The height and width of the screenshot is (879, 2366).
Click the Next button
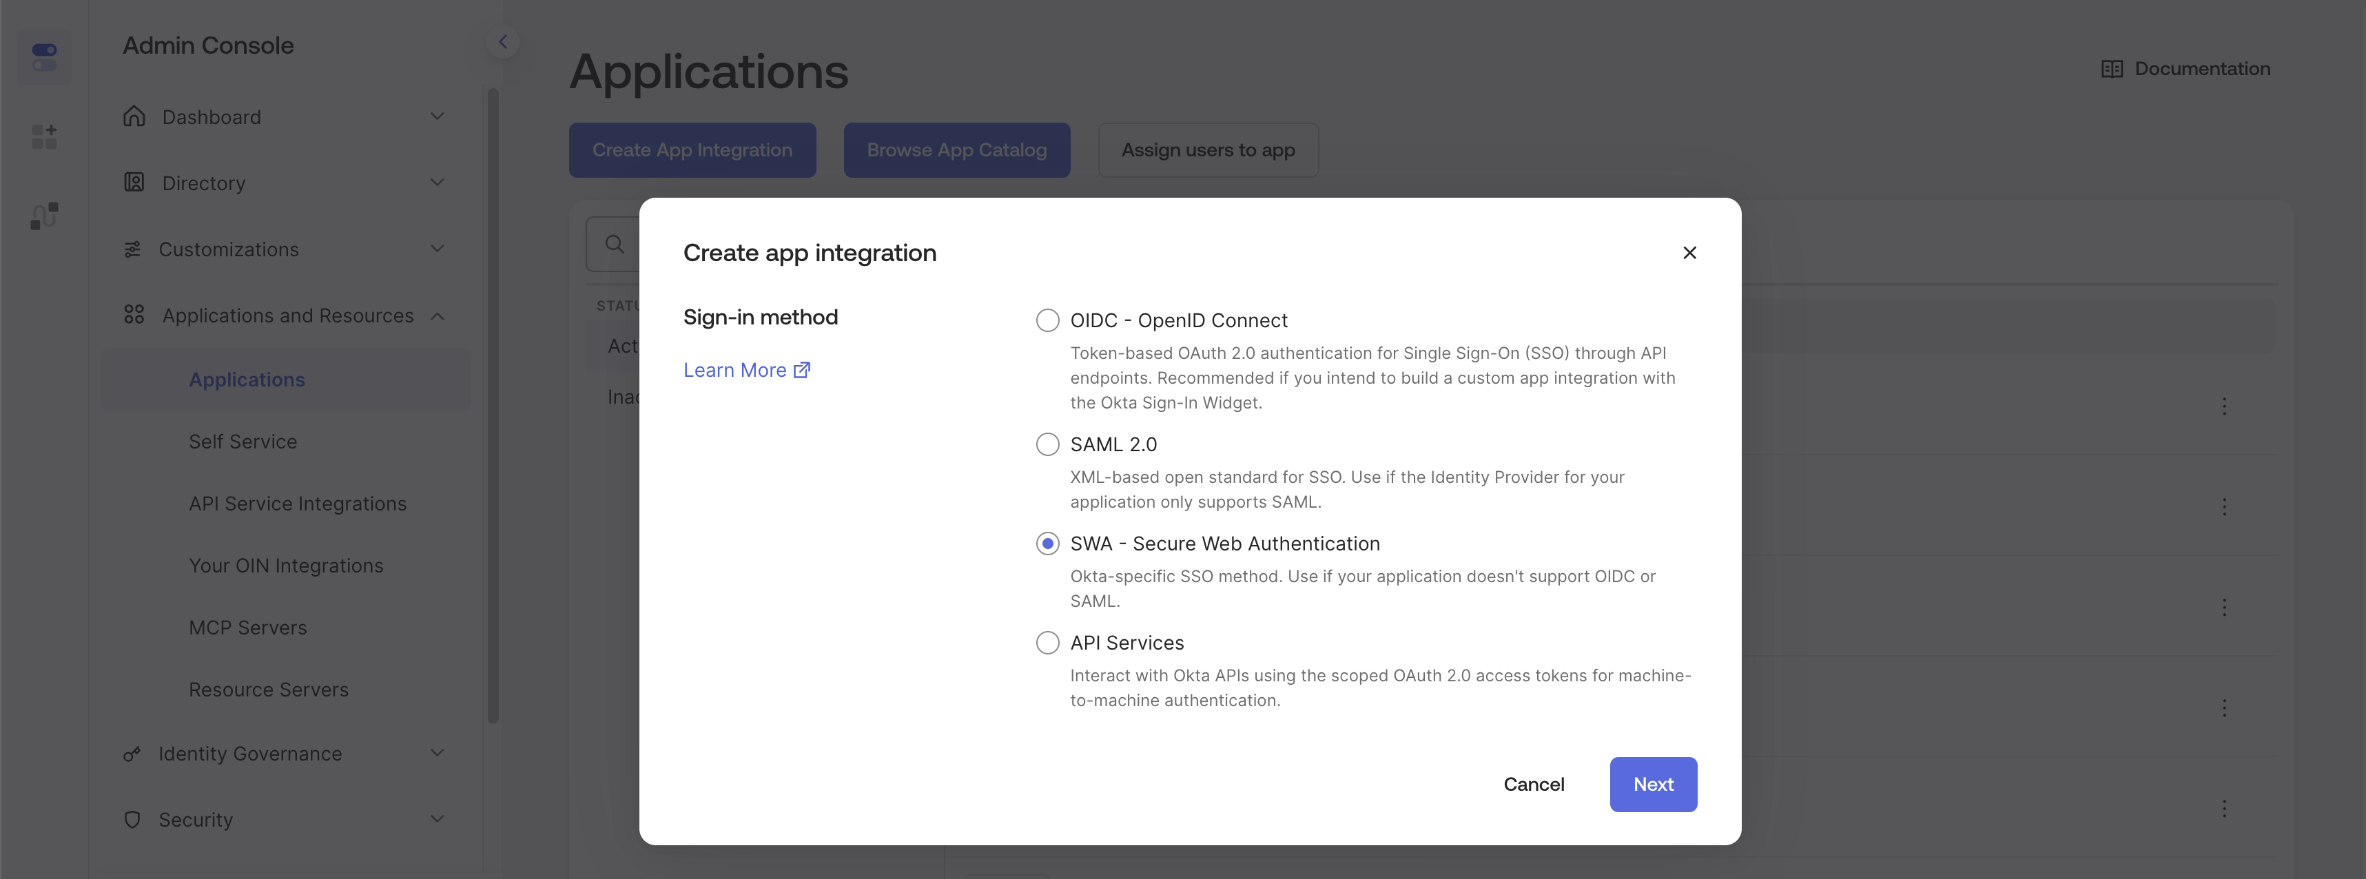(x=1654, y=785)
